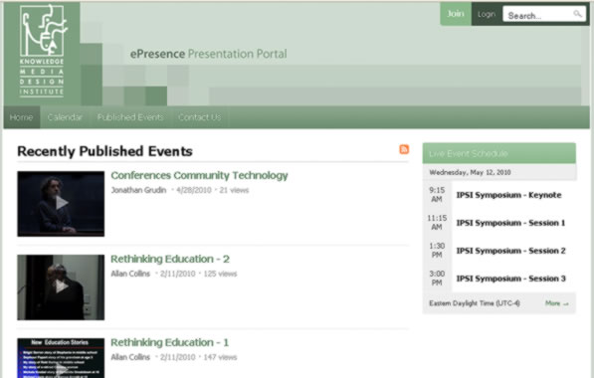
Task: Open the Home navigation tab
Action: click(x=22, y=117)
